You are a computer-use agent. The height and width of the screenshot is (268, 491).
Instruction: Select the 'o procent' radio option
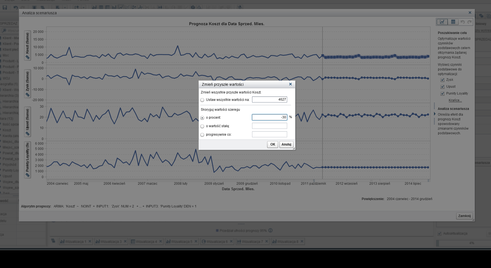coord(202,118)
